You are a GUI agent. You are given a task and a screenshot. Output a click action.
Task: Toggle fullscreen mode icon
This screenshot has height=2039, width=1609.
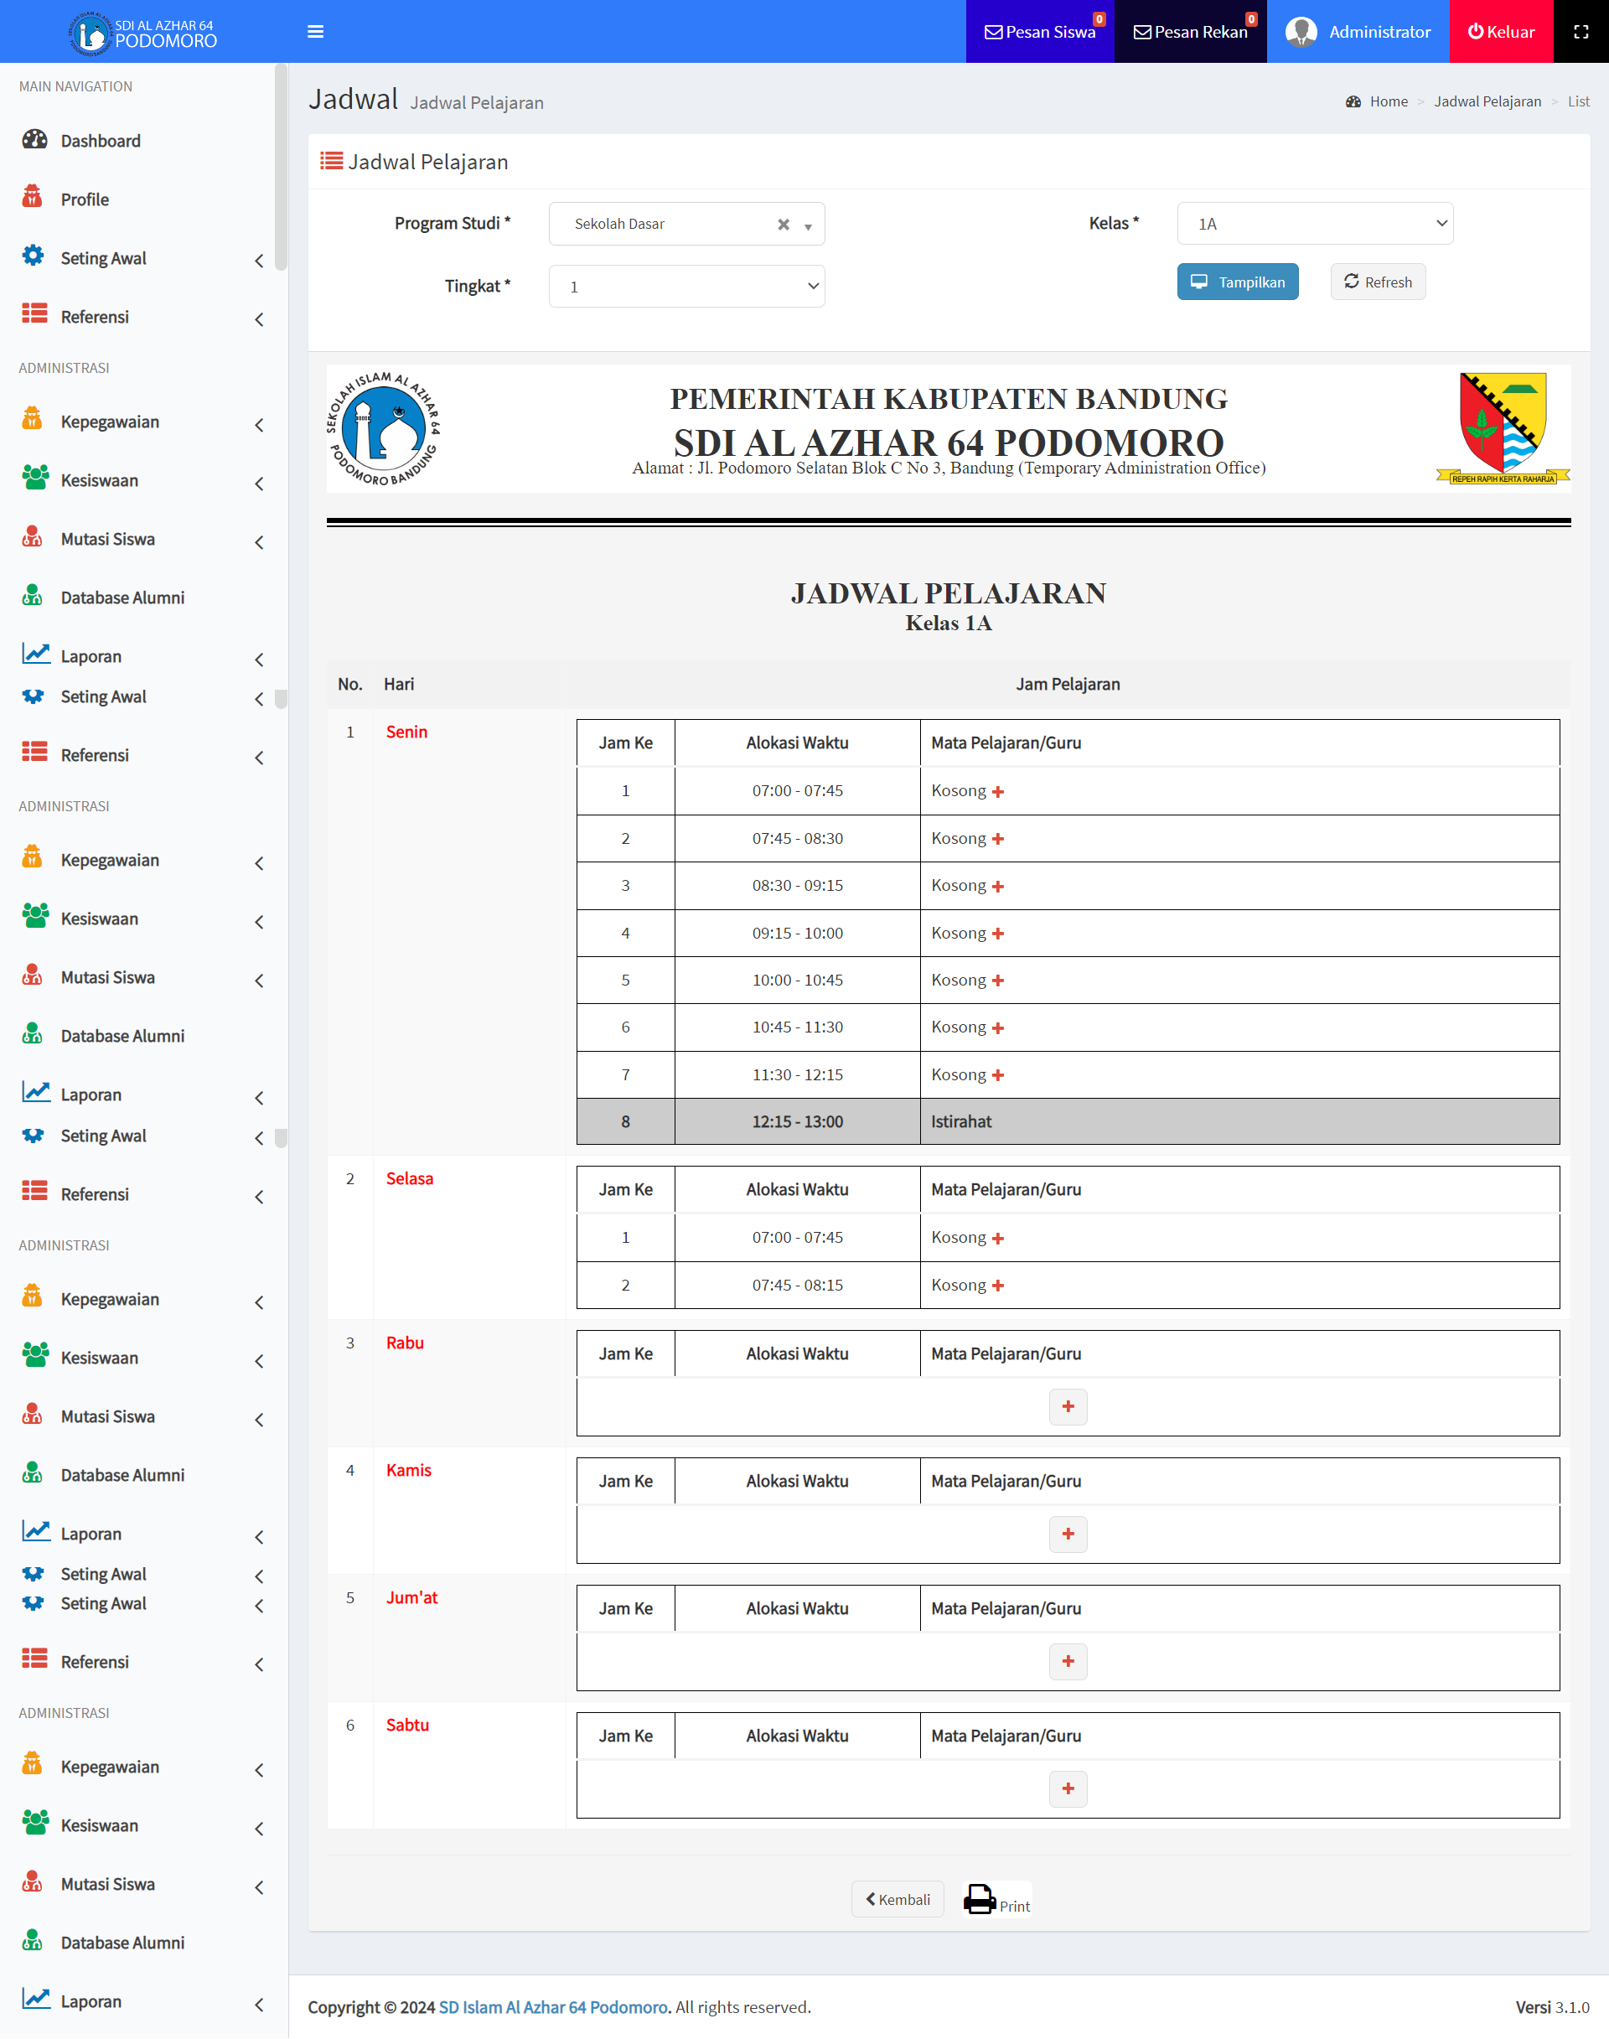click(x=1581, y=32)
